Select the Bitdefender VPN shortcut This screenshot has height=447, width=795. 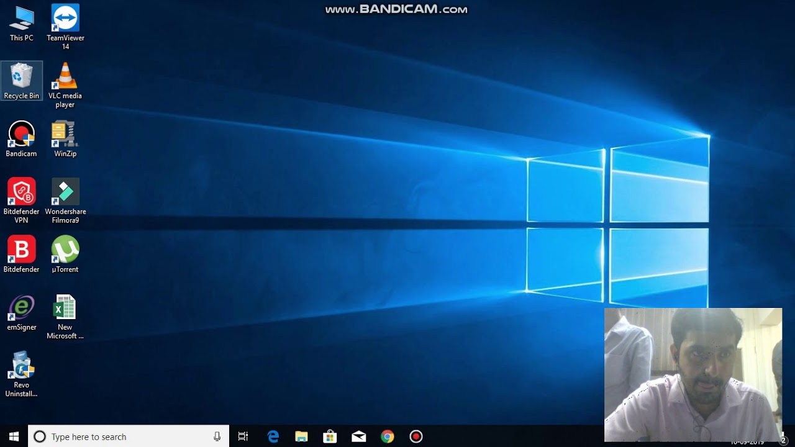22,201
